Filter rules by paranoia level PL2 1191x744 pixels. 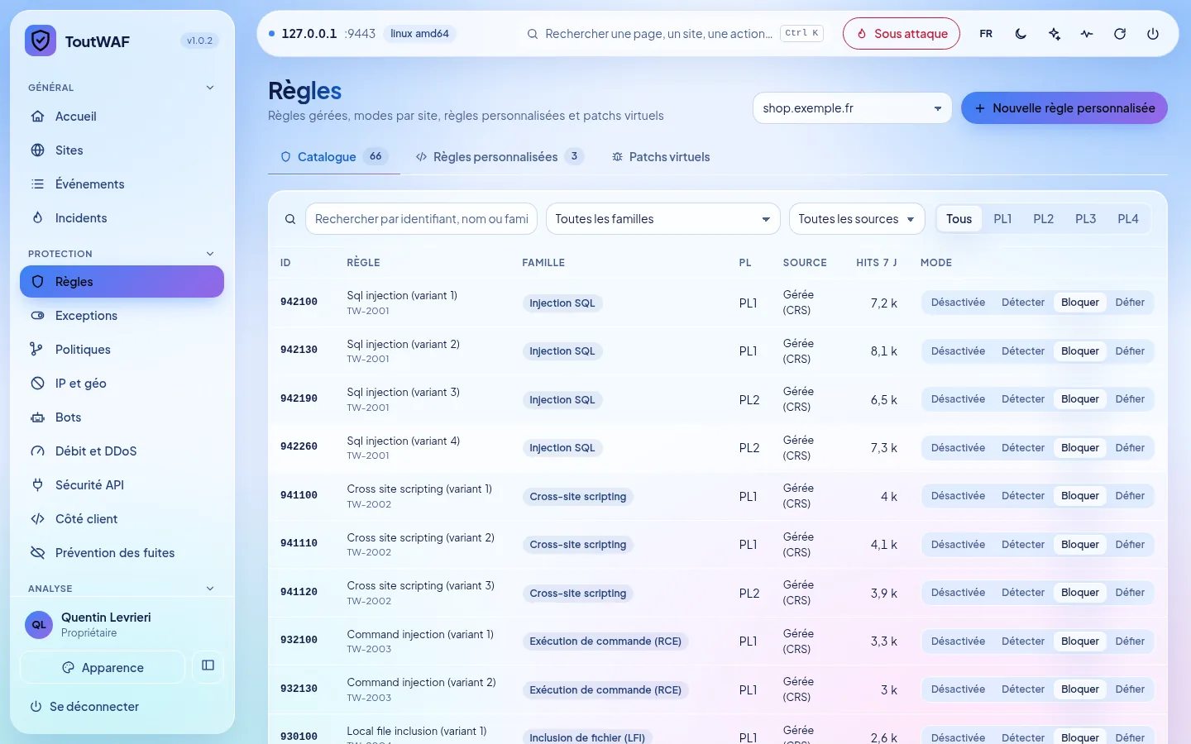click(1043, 219)
